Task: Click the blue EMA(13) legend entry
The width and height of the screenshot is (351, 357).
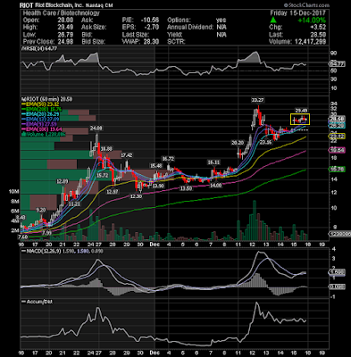Action: tap(40, 119)
